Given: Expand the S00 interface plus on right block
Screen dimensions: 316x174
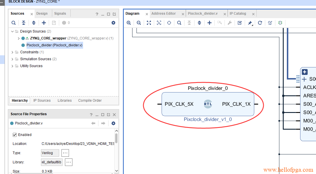Looking at the screenshot, I should click(x=304, y=79).
